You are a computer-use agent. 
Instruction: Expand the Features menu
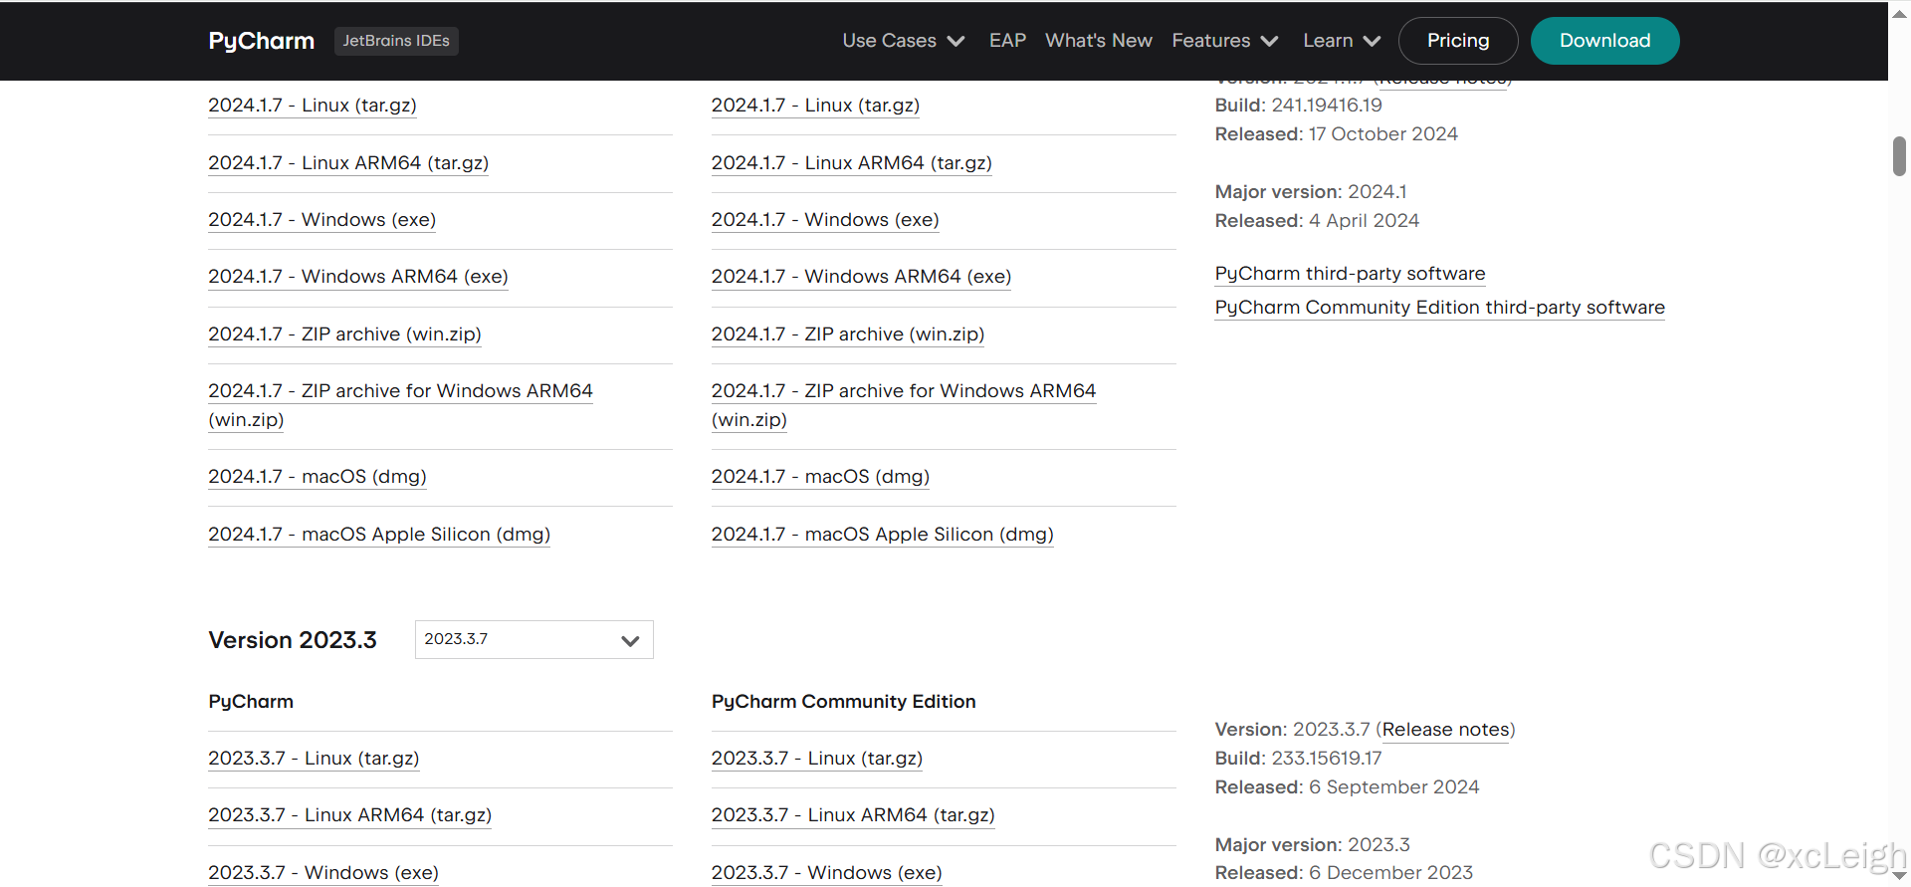(x=1224, y=41)
